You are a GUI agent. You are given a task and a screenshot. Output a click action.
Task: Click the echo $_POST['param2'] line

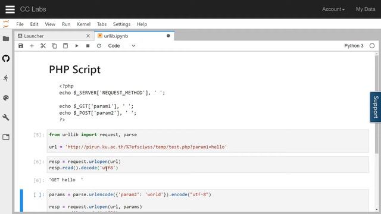click(x=98, y=113)
